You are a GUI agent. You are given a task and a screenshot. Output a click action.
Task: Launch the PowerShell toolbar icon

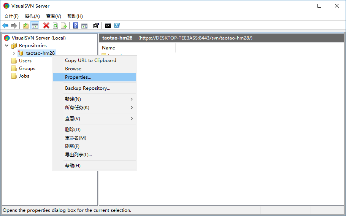coord(117,25)
